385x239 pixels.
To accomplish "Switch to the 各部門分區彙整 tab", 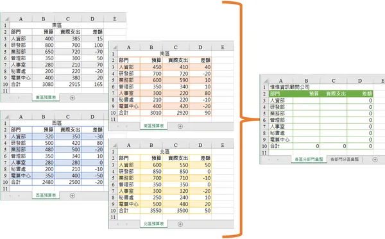I will pyautogui.click(x=345, y=160).
